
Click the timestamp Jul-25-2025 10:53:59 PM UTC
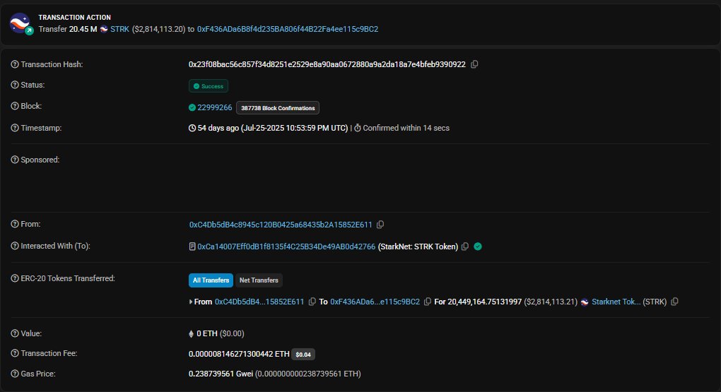point(294,129)
